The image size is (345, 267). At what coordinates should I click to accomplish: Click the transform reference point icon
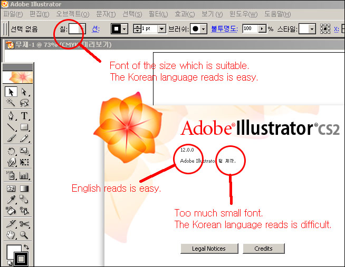point(325,29)
